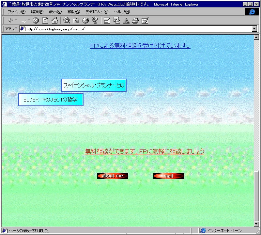Screen dimensions: 261x235
Task: Open the Back history dropdown arrow
Action: coord(16,20)
